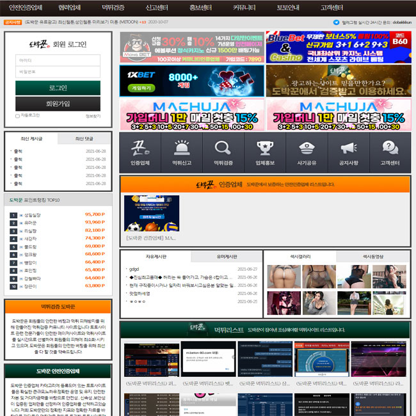This screenshot has width=416, height=416.
Task: Open the MONG BET banner ad
Action: click(192, 47)
